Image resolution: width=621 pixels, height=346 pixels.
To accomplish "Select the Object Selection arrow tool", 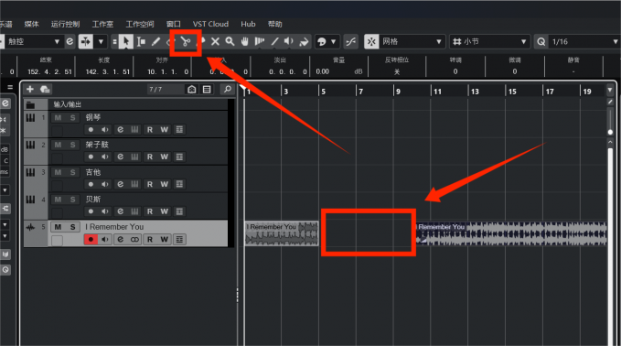I will [126, 41].
